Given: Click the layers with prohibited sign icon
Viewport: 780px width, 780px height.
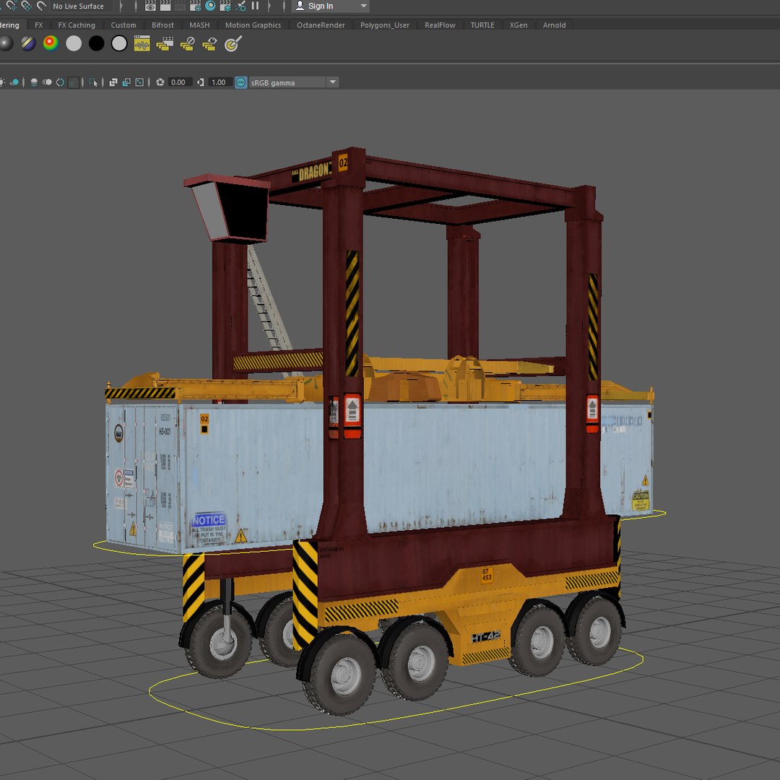Looking at the screenshot, I should (x=188, y=44).
